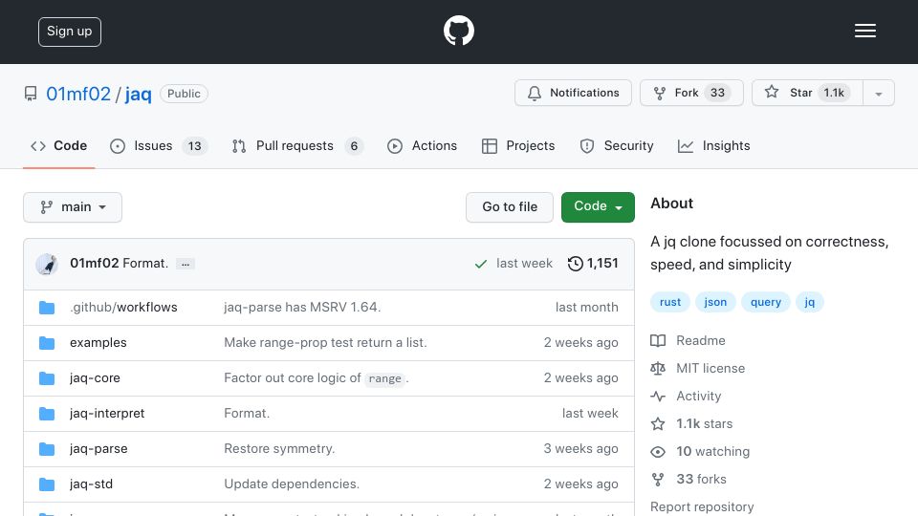Image resolution: width=918 pixels, height=516 pixels.
Task: Click the jaq-core folder icon
Action: 47,378
